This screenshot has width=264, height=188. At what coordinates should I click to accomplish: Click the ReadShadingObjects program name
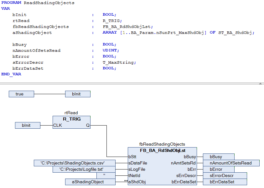coord(49,3)
